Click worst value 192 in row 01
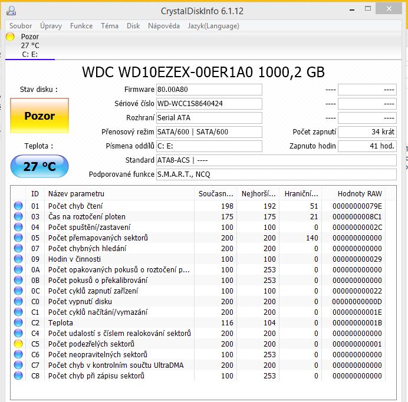Image resolution: width=408 pixels, height=402 pixels. pyautogui.click(x=269, y=206)
